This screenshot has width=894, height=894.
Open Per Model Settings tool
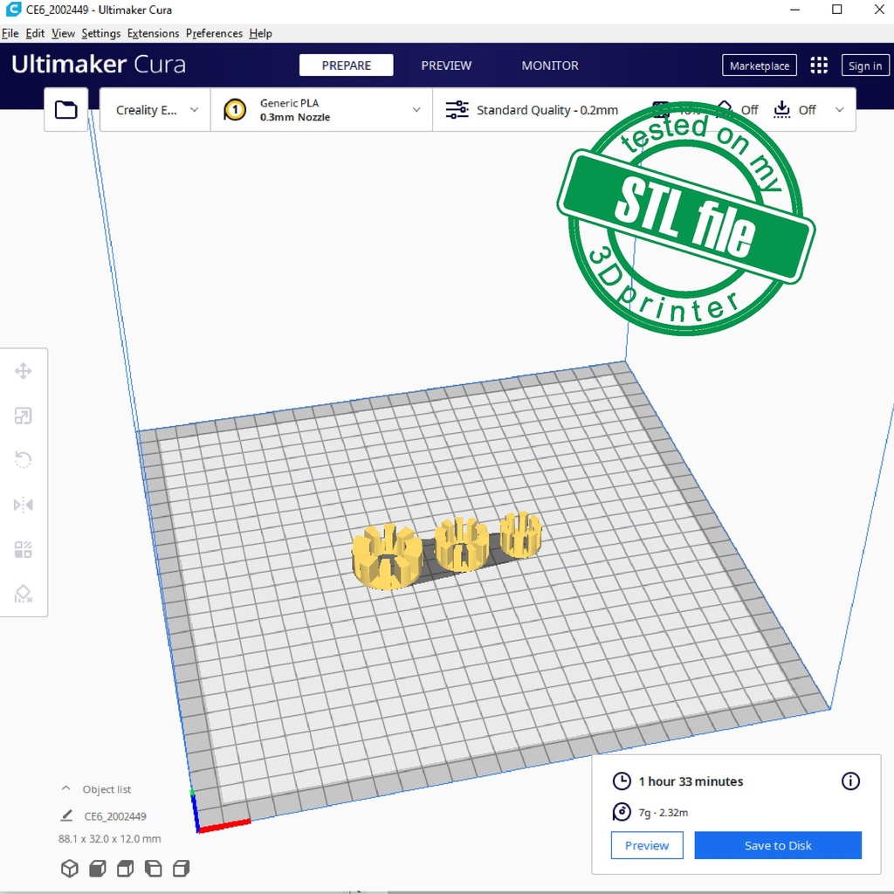click(24, 549)
